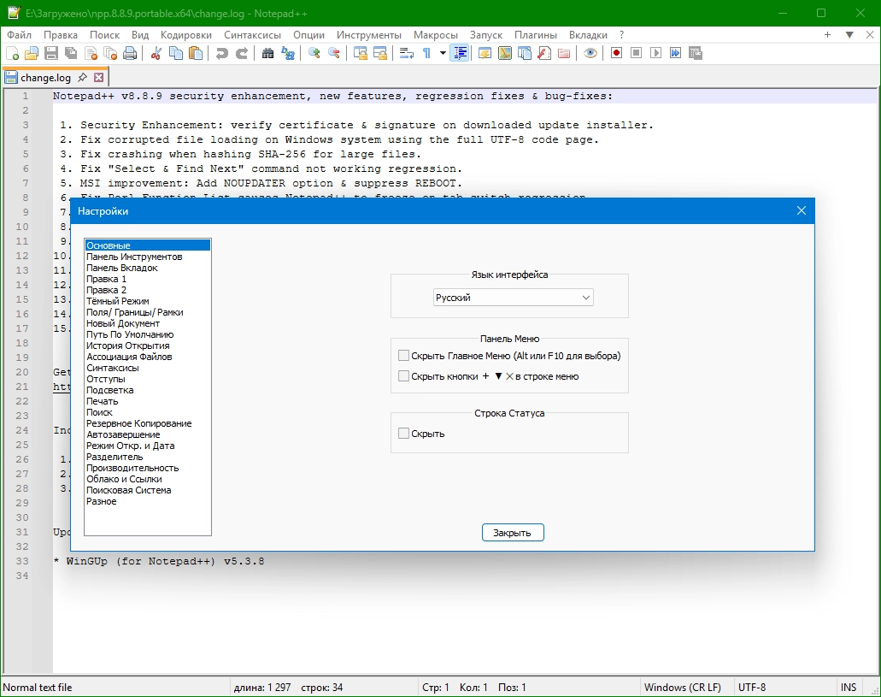Open the Кодировки menu
881x697 pixels.
[186, 35]
